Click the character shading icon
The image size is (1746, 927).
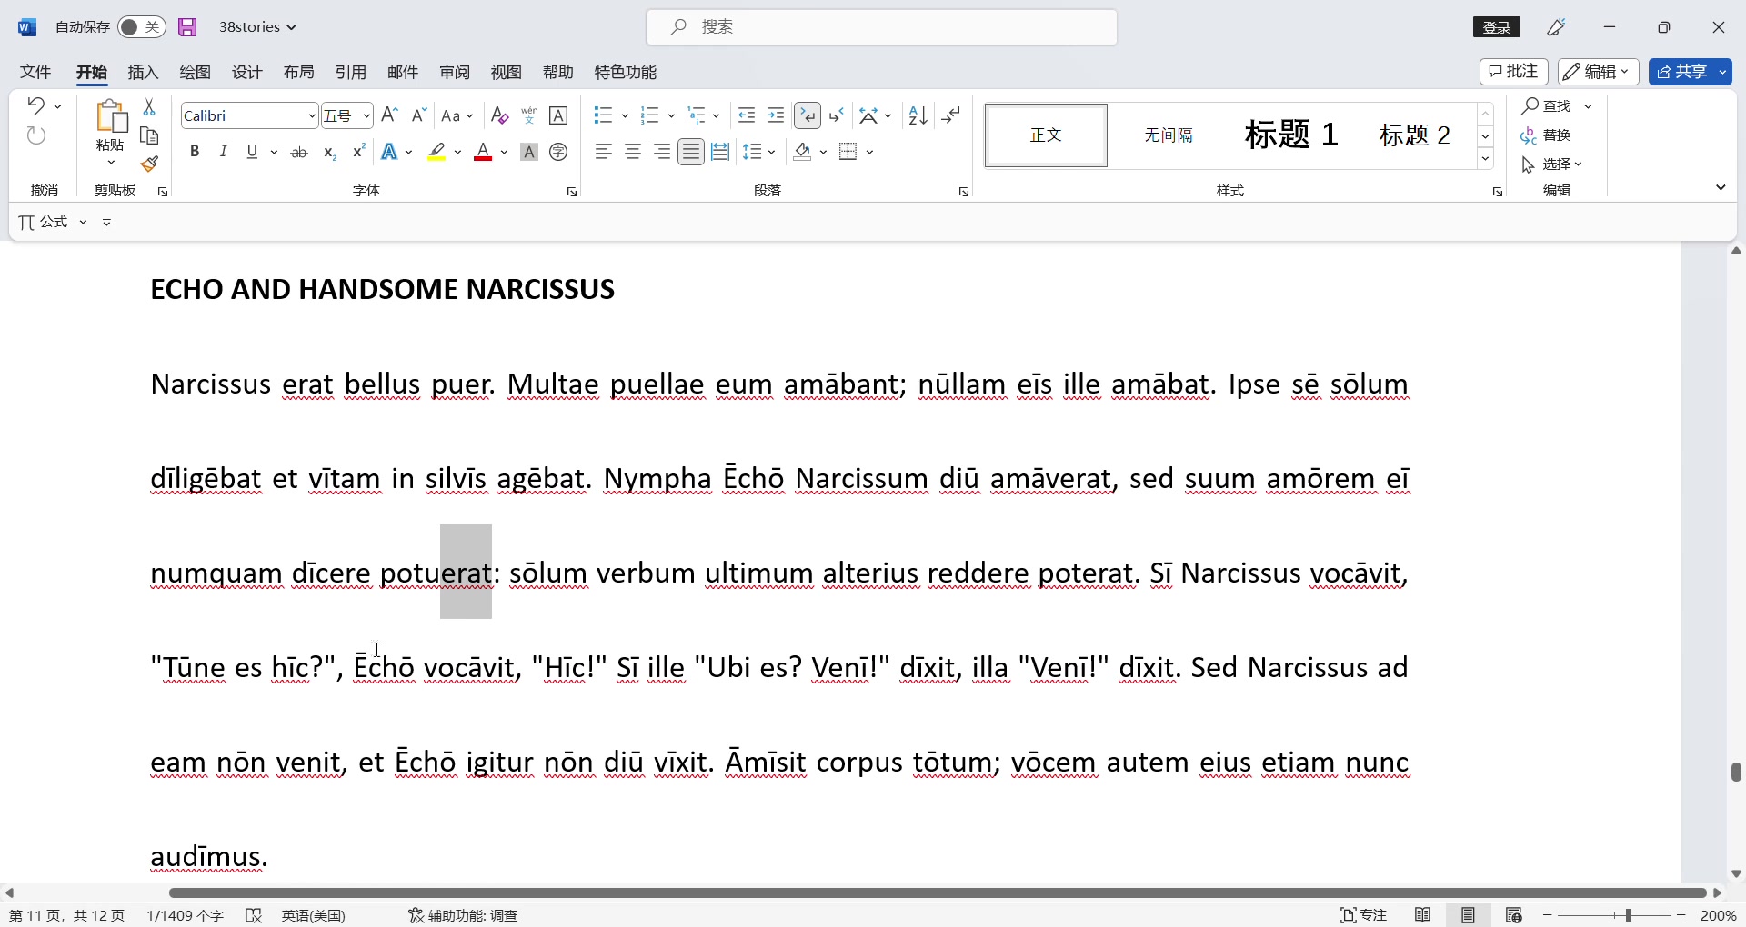(529, 152)
